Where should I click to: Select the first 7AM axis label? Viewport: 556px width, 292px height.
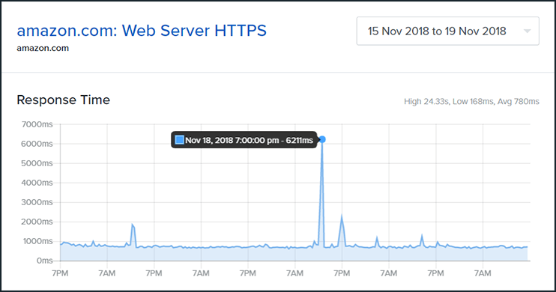pos(106,273)
